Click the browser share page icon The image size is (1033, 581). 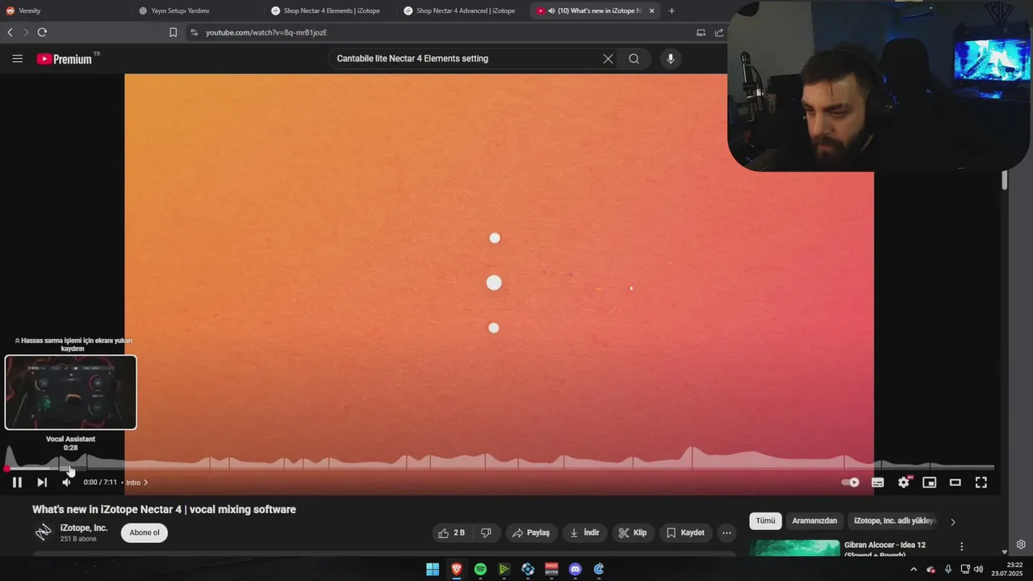tap(719, 32)
